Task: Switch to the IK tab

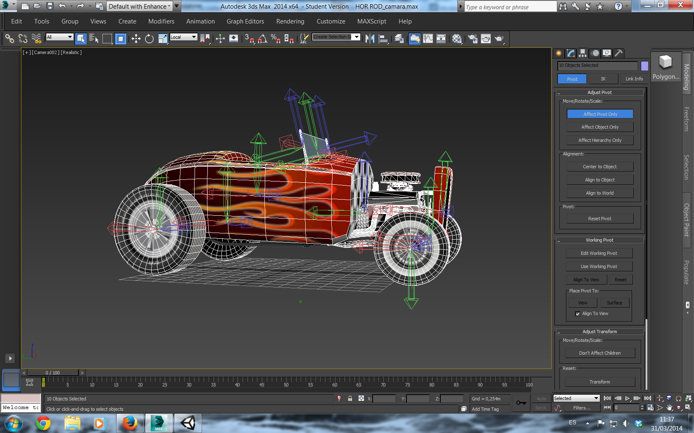Action: click(x=604, y=79)
